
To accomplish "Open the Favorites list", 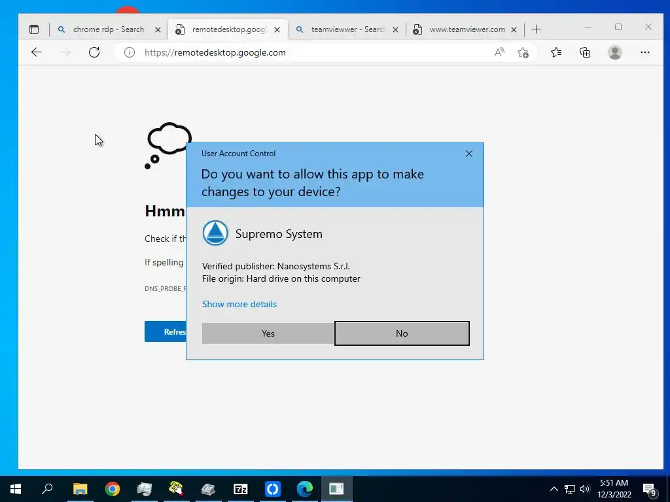I will pos(556,52).
